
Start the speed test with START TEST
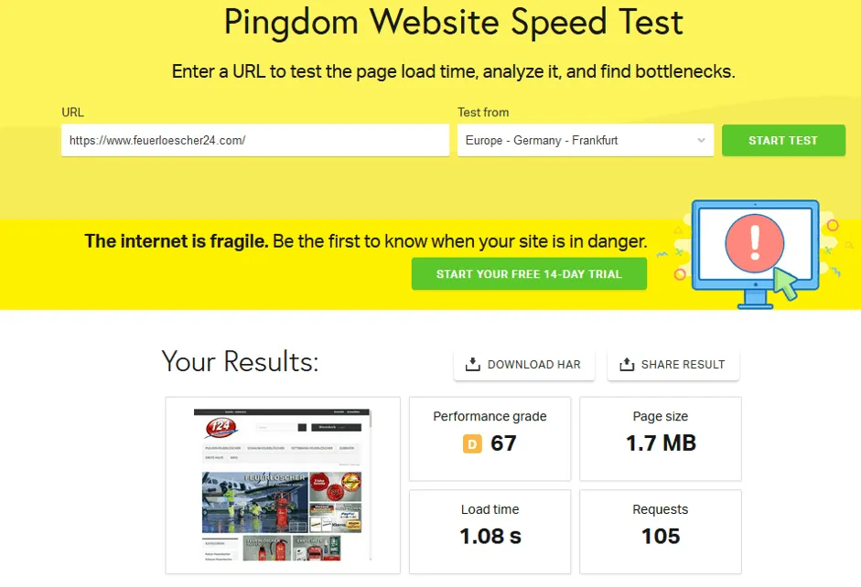coord(783,141)
